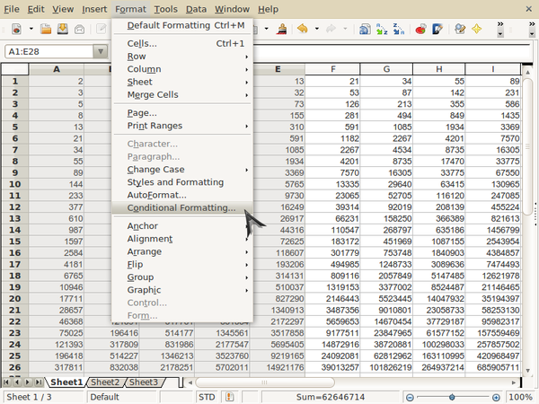Viewport: 539px width, 404px height.
Task: Open the Help menu
Action: [x=268, y=9]
